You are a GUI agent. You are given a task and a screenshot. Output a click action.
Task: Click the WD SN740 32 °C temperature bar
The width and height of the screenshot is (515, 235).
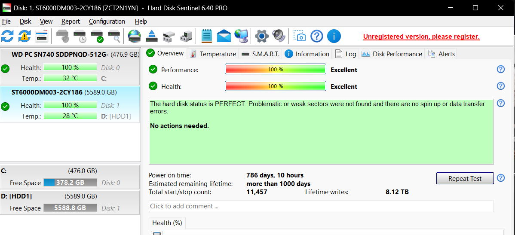pyautogui.click(x=71, y=78)
